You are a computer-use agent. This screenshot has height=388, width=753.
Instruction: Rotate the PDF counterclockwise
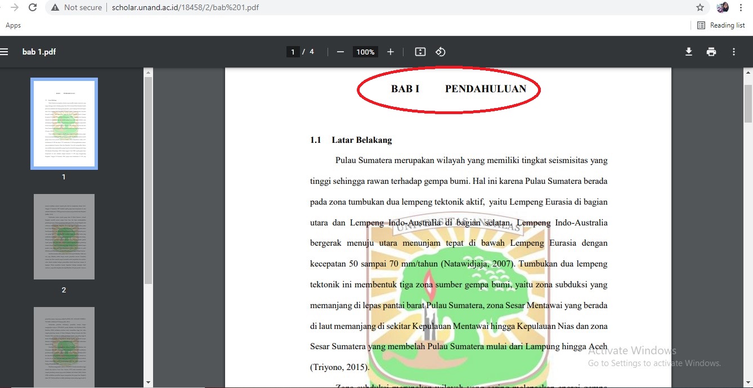[440, 52]
